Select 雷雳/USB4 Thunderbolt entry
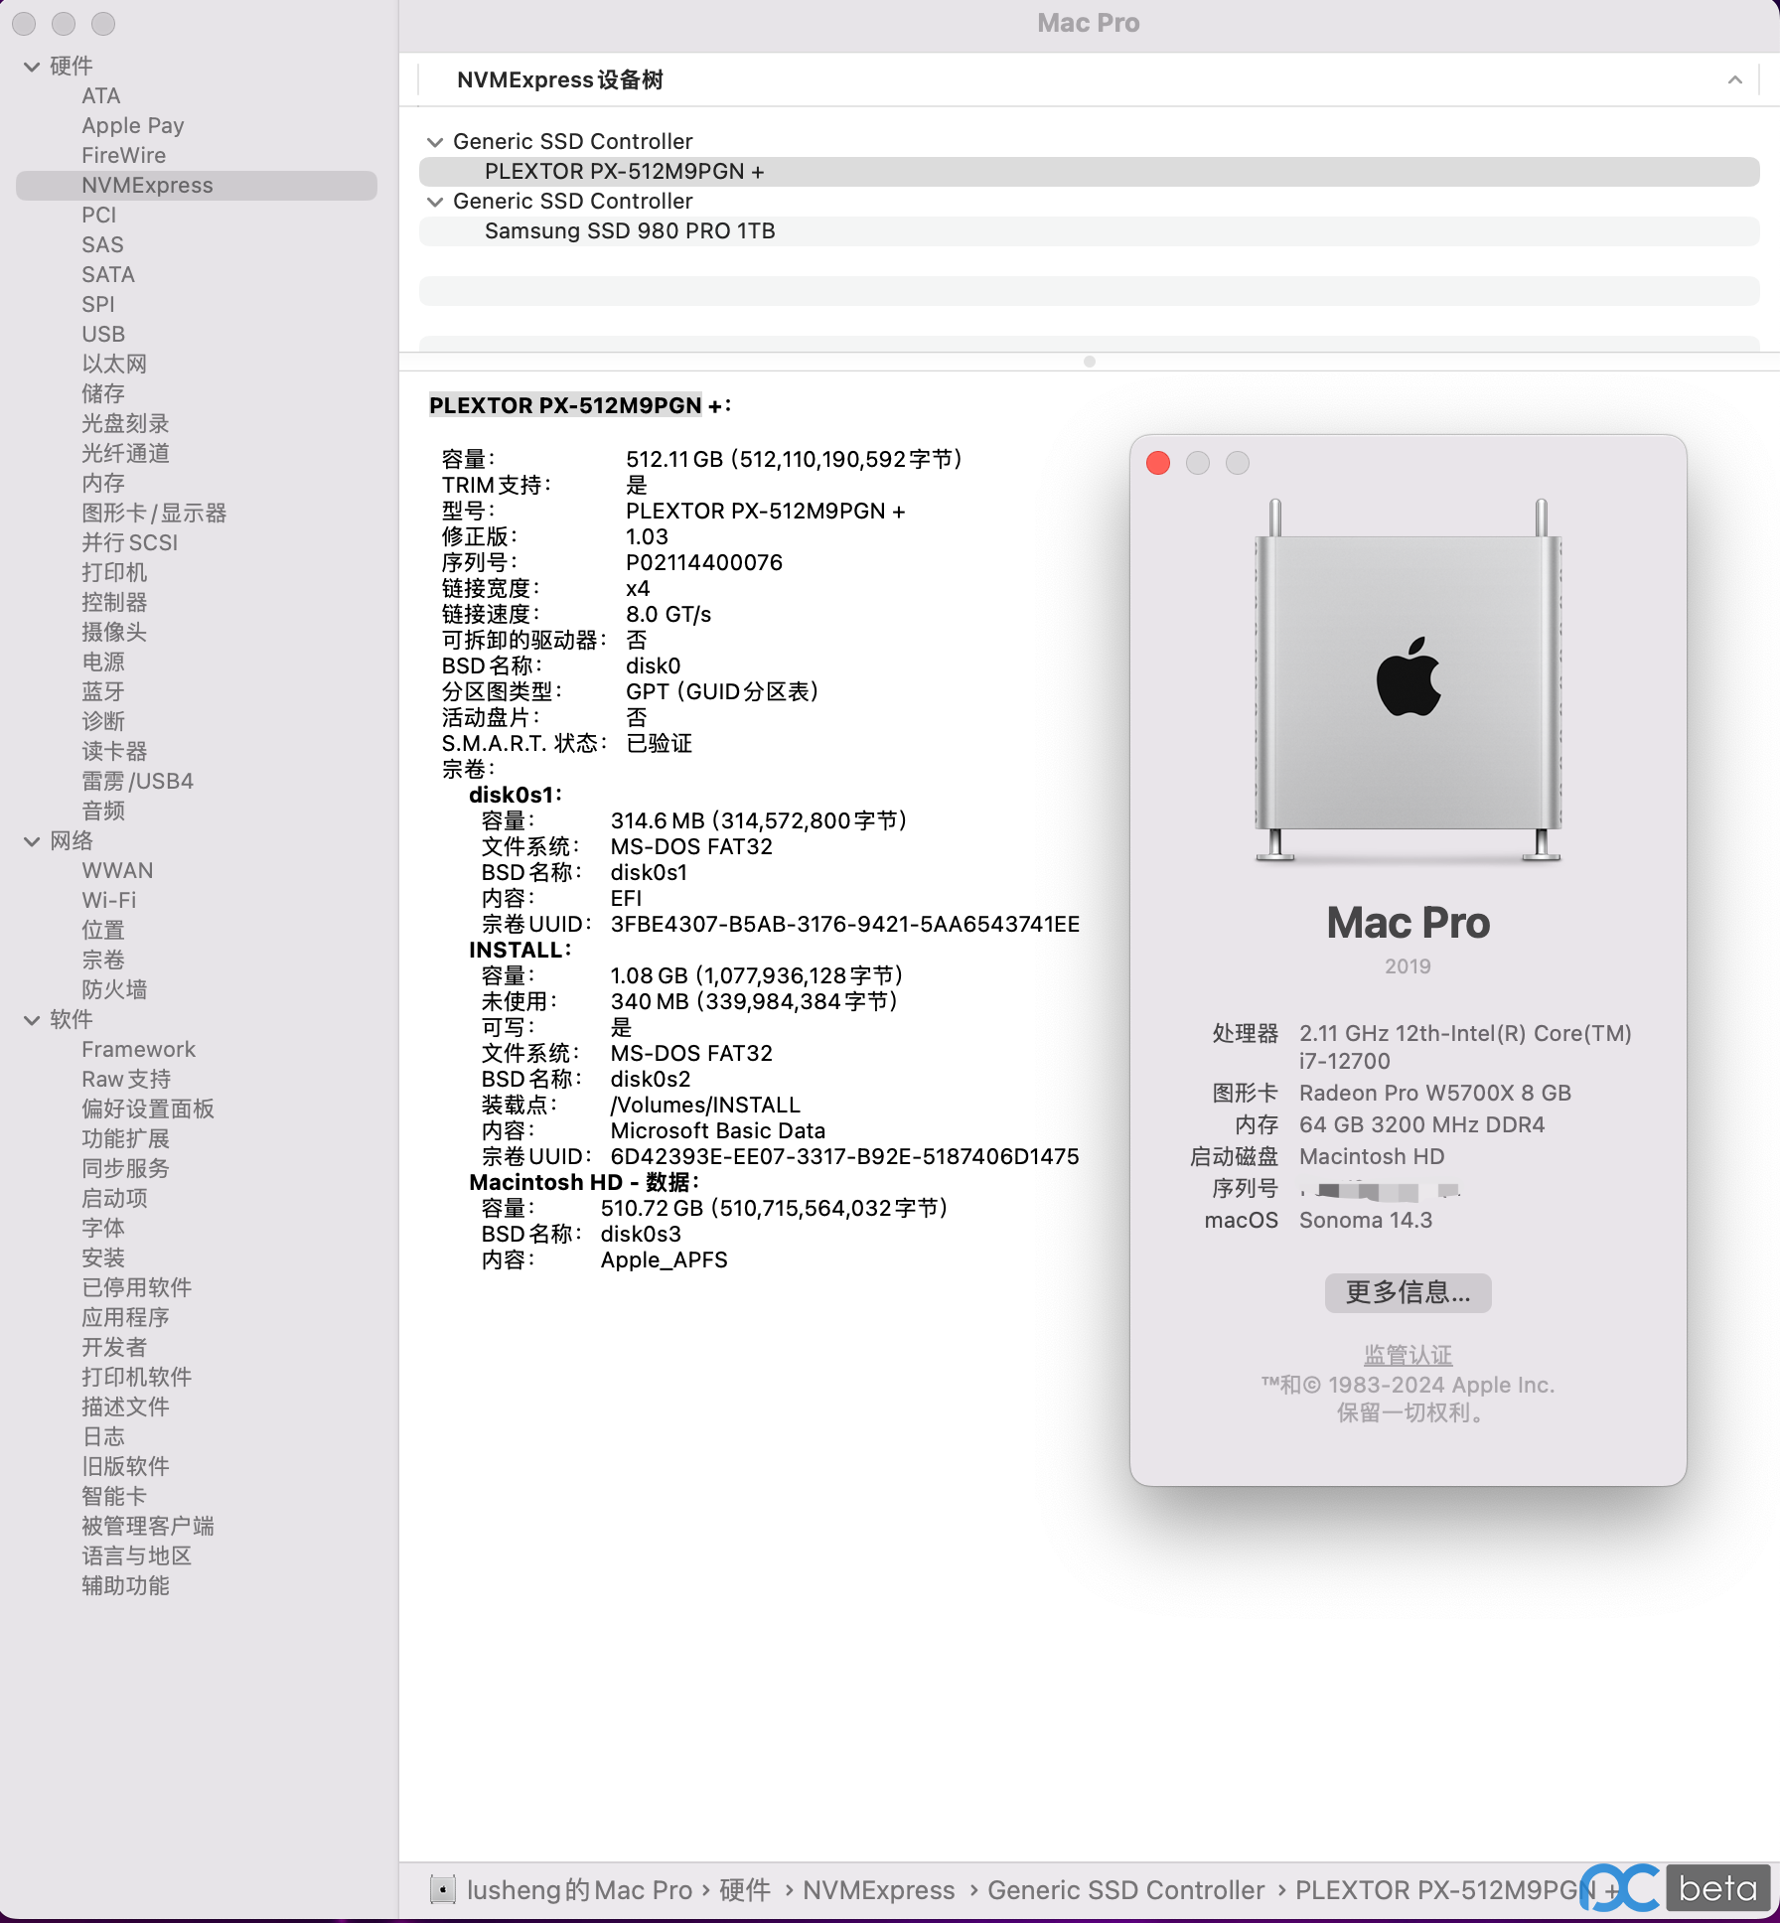The image size is (1780, 1923). [x=137, y=782]
